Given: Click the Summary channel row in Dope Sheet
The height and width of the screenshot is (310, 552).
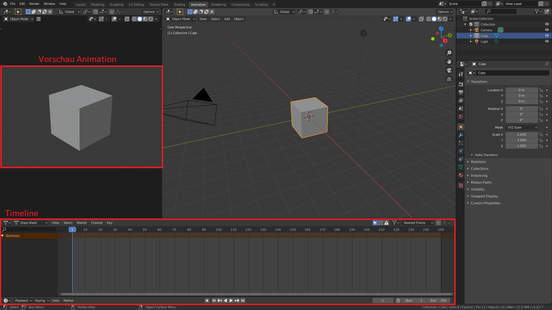Looking at the screenshot, I should [29, 236].
